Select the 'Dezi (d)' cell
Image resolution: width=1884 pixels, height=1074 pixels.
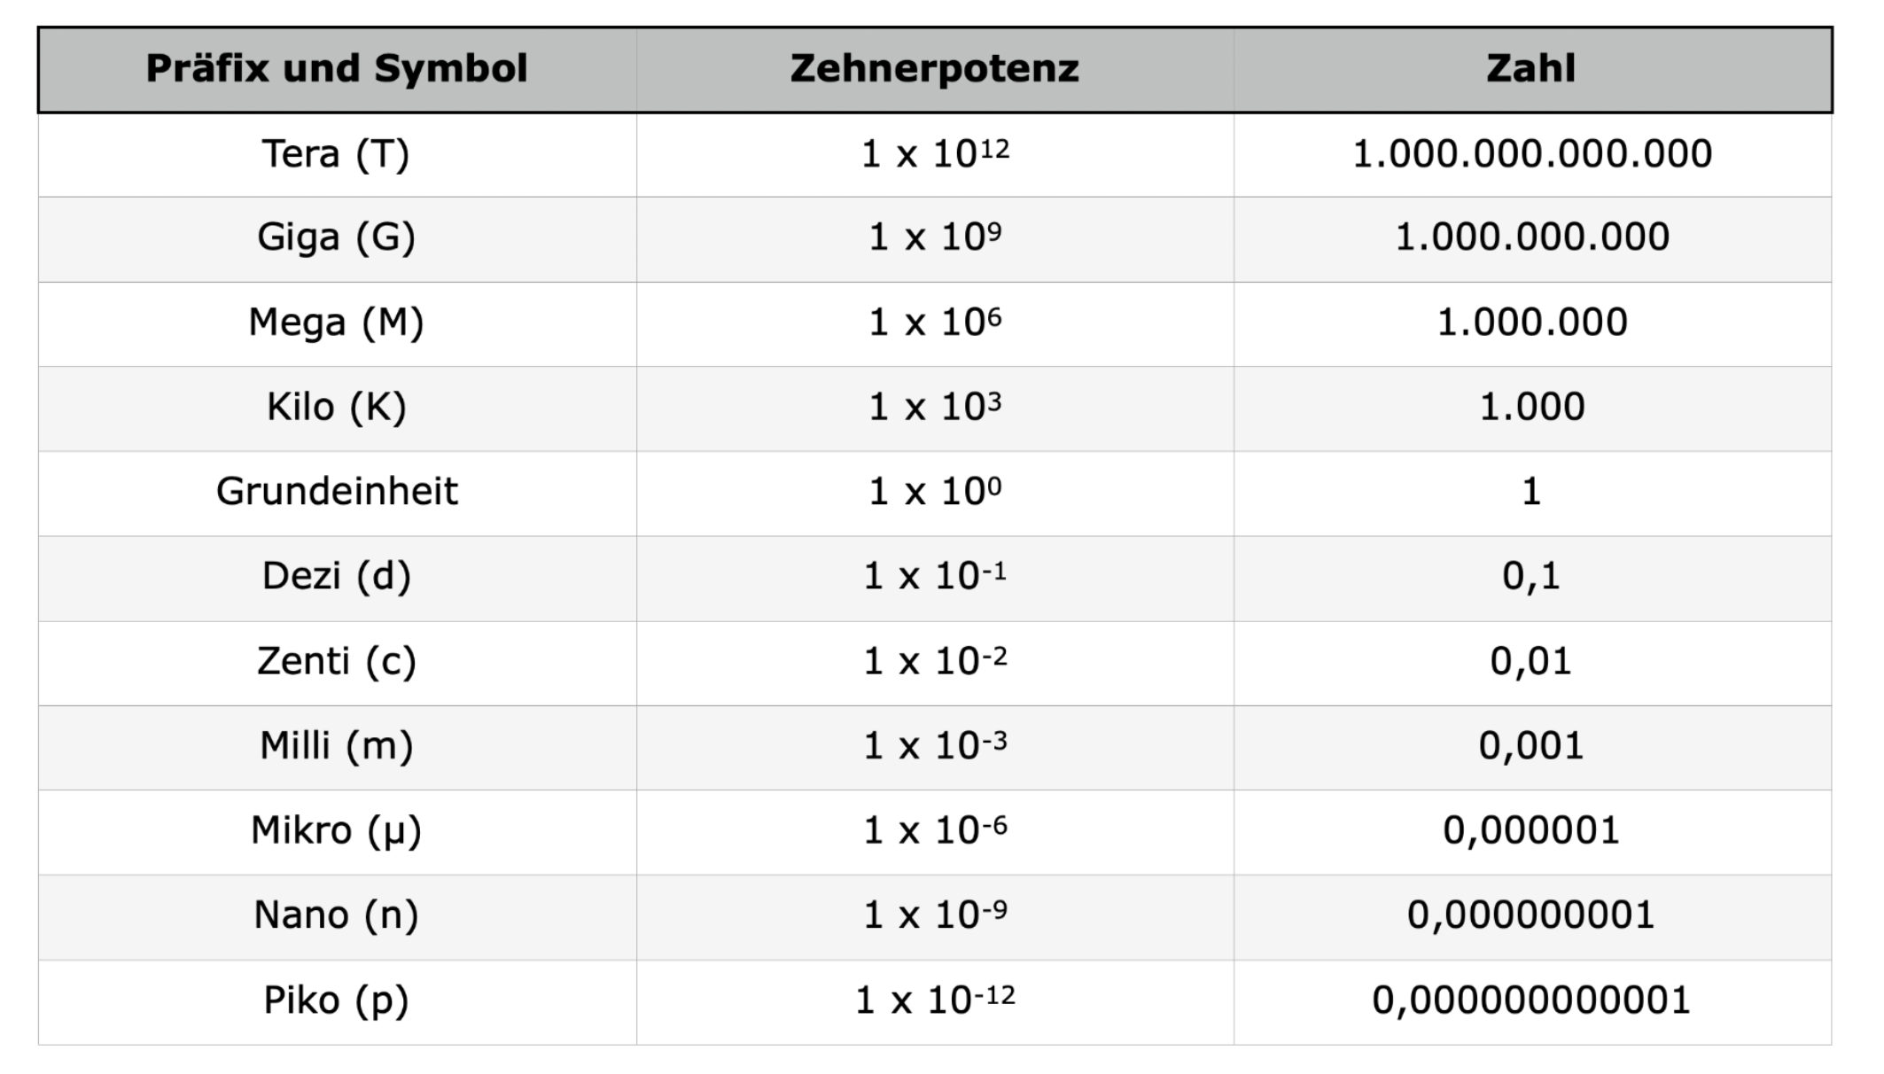(337, 577)
